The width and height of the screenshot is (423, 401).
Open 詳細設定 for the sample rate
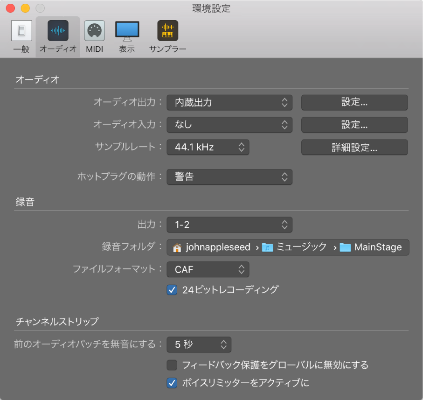354,147
